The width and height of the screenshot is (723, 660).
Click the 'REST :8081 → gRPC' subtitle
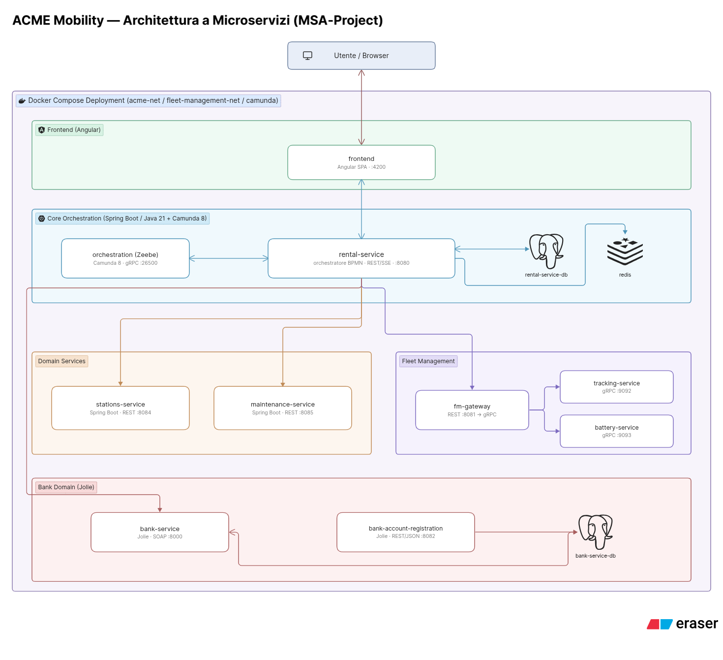[472, 415]
